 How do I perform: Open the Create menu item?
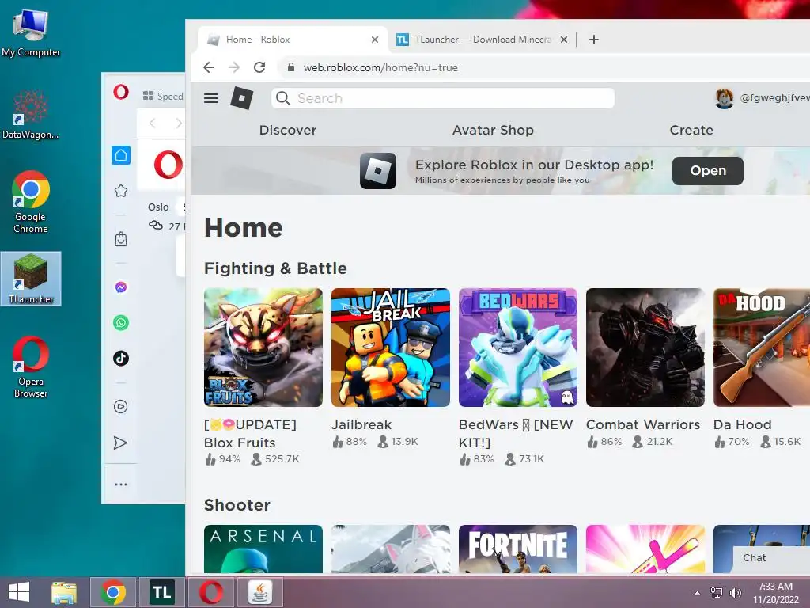pyautogui.click(x=691, y=131)
